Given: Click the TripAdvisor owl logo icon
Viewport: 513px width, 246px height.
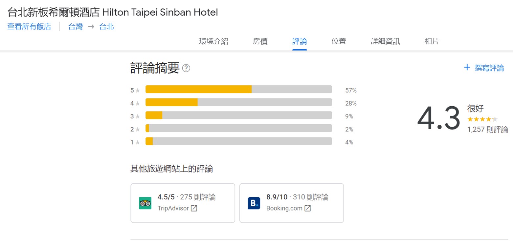Looking at the screenshot, I should (x=145, y=203).
